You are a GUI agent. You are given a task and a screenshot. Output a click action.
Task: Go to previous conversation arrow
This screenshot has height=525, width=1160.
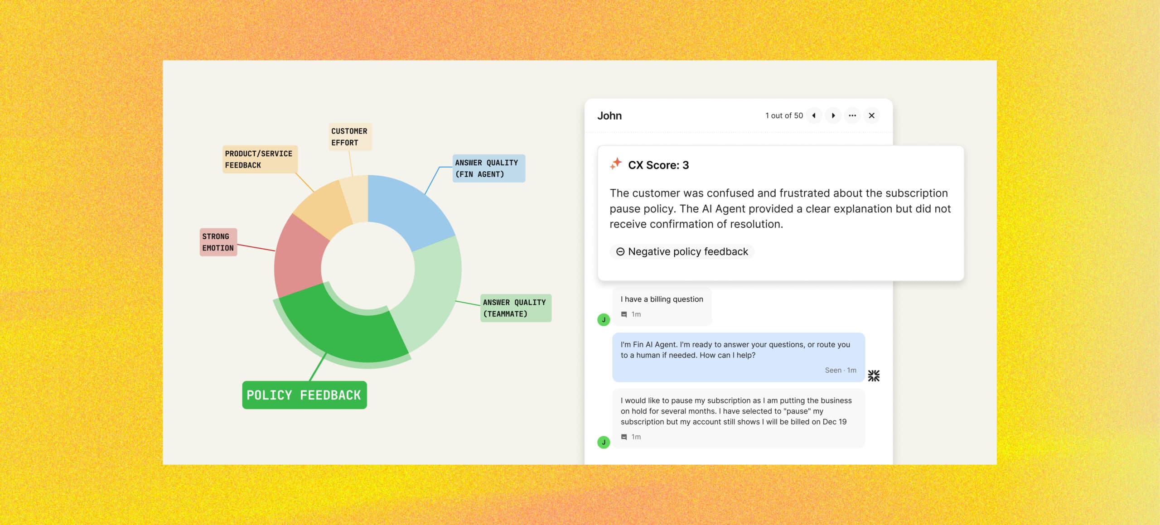[x=814, y=116]
